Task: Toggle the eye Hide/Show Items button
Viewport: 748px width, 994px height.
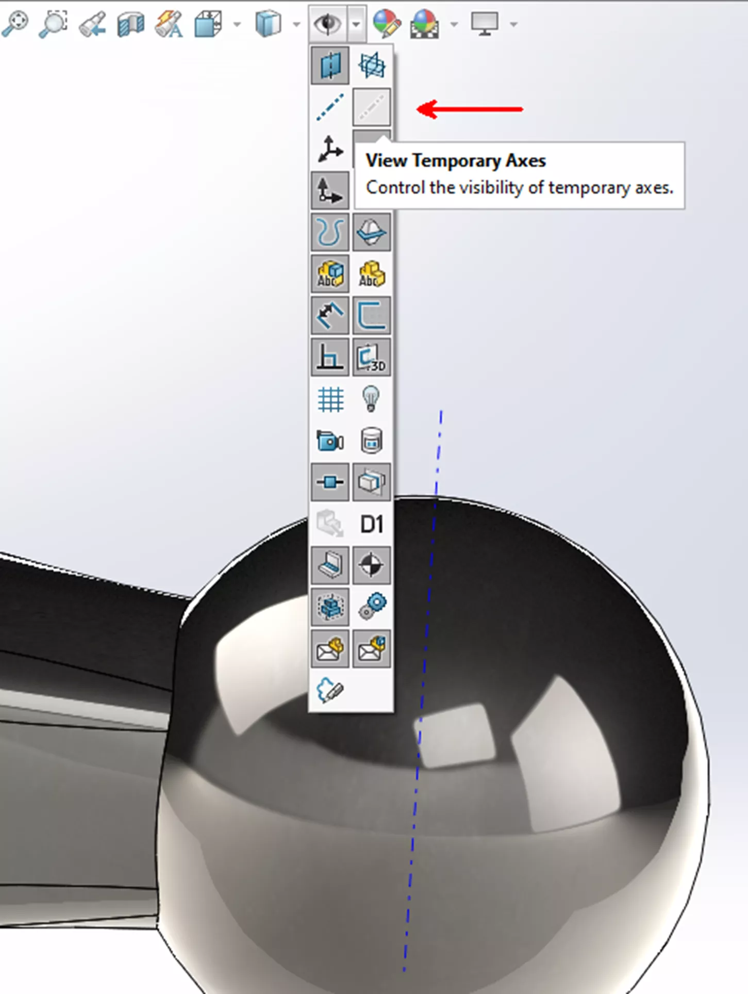Action: [328, 24]
